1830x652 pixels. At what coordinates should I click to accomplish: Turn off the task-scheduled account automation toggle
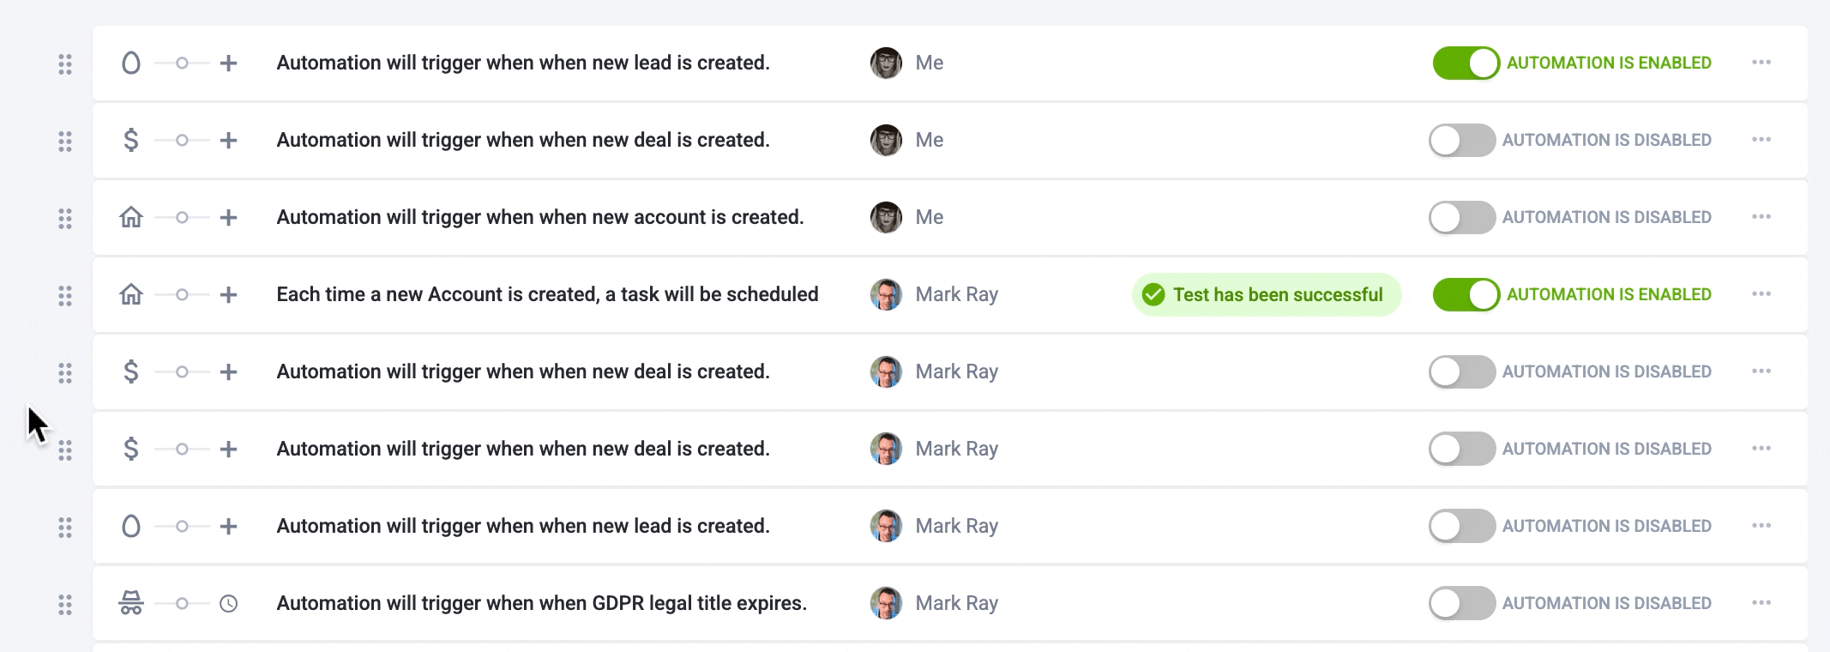pos(1466,294)
